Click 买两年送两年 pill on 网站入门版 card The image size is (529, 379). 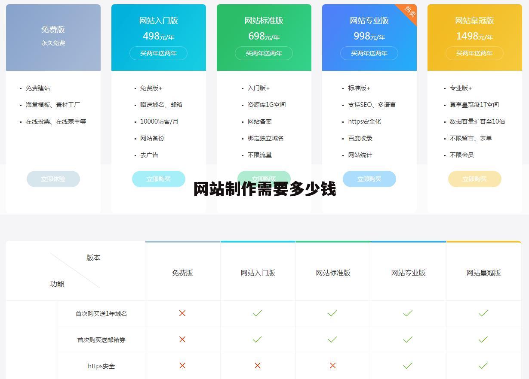(x=158, y=53)
